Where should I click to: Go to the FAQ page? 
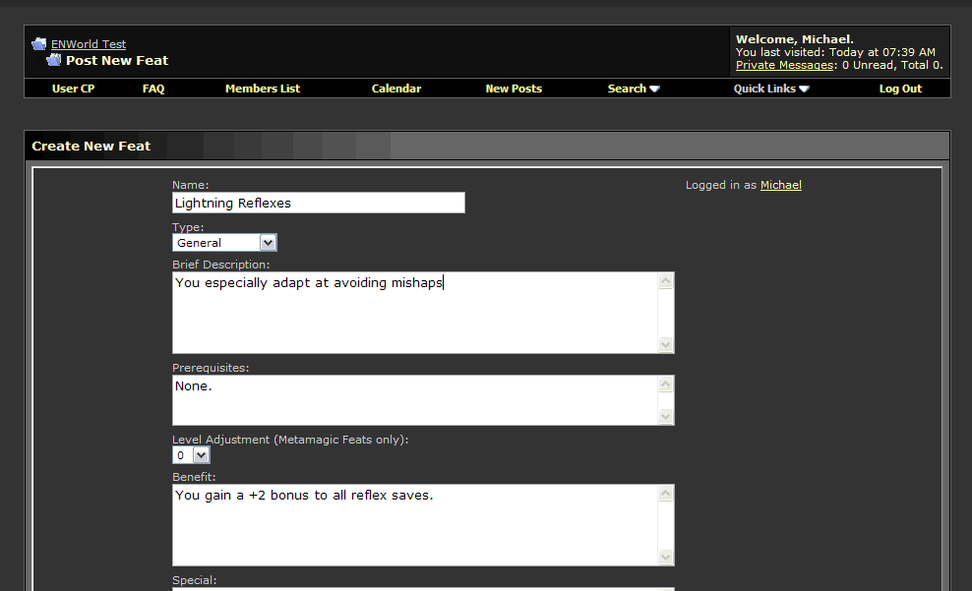point(153,89)
